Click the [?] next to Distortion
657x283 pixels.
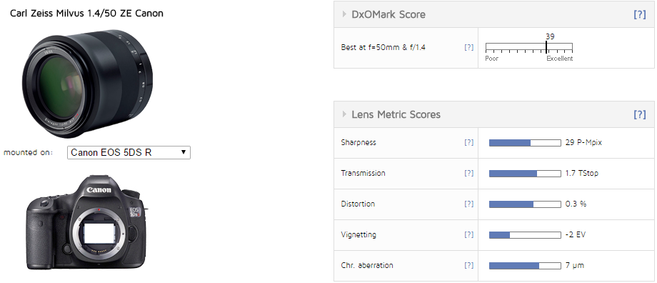(x=469, y=204)
